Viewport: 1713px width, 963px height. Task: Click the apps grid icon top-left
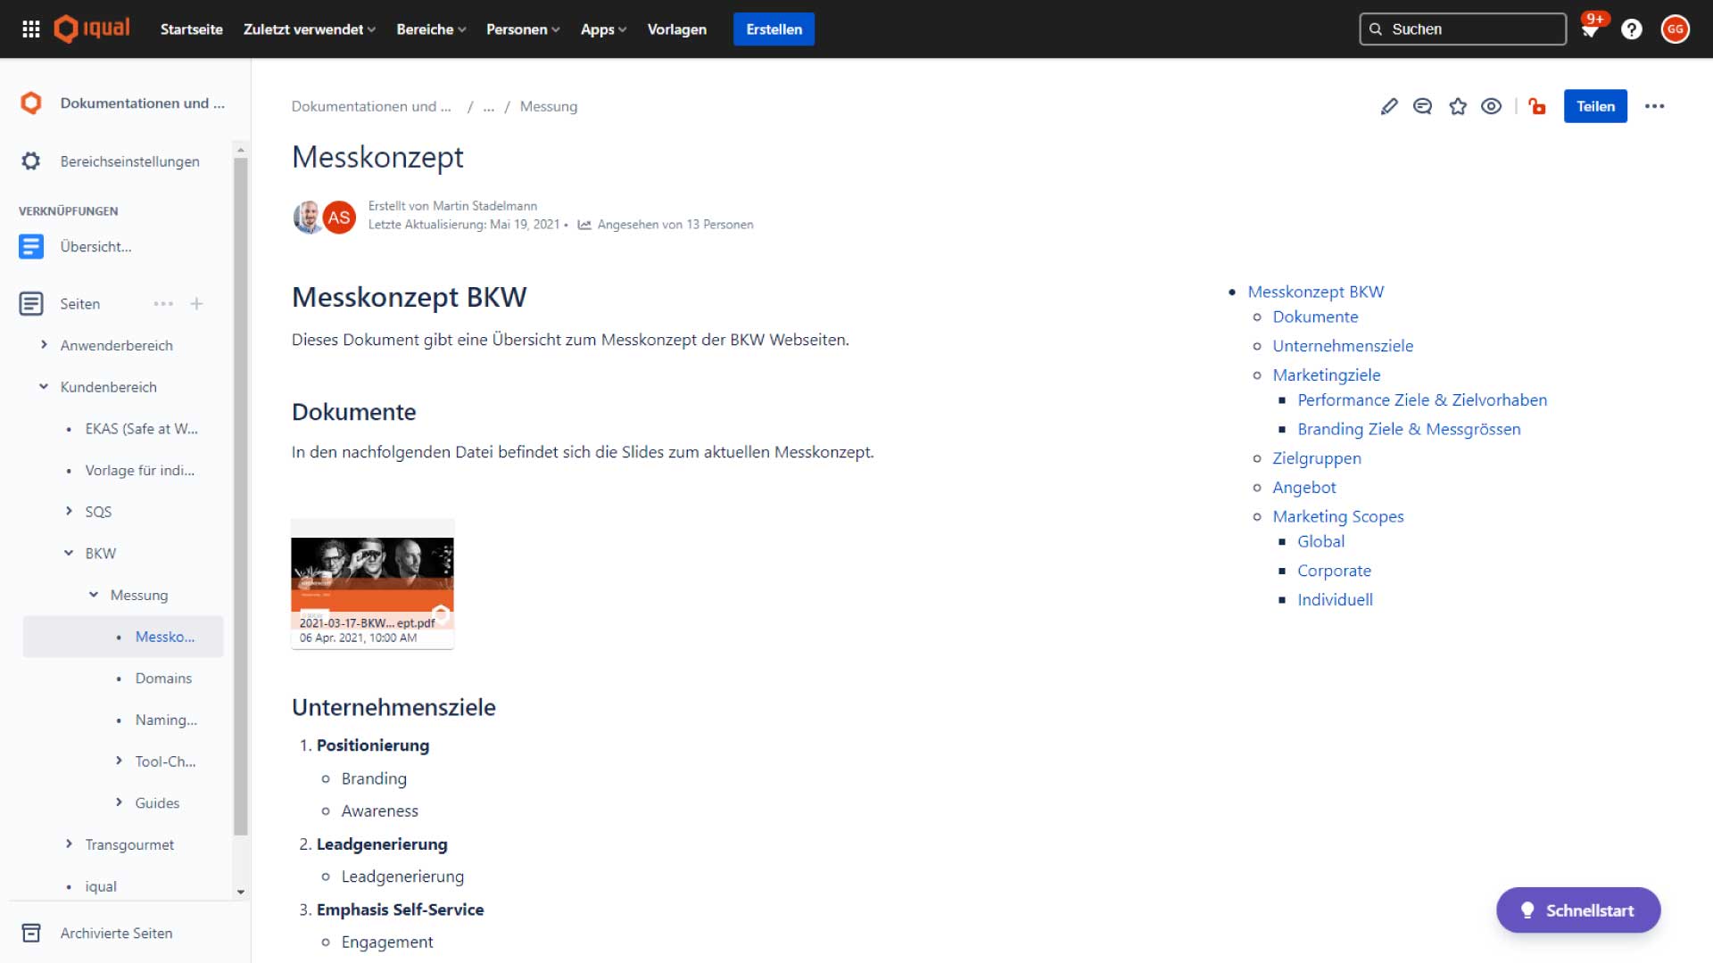(32, 29)
